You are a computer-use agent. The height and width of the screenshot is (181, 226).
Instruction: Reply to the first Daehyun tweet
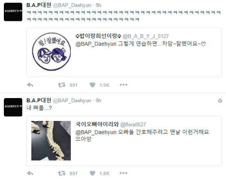coord(30,85)
